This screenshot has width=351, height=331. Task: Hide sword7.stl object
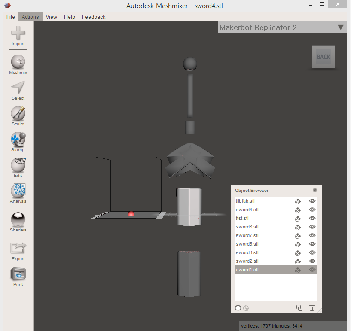point(312,235)
